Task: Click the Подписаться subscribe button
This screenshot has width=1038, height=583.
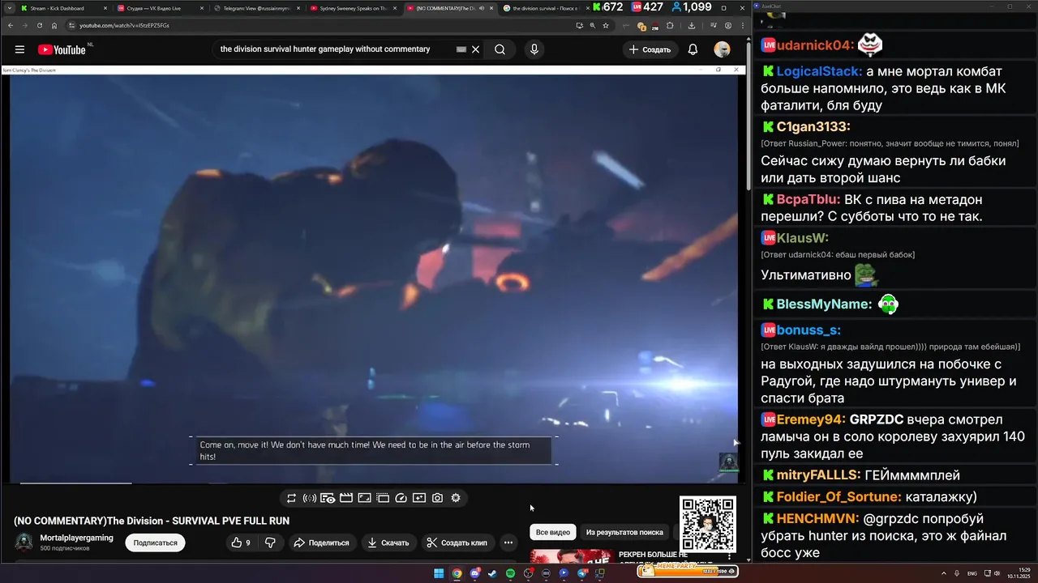Action: 155,543
